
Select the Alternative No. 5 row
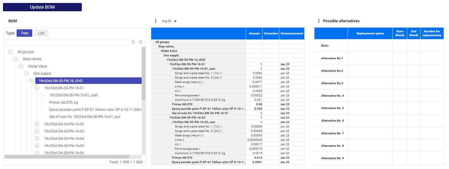click(379, 108)
